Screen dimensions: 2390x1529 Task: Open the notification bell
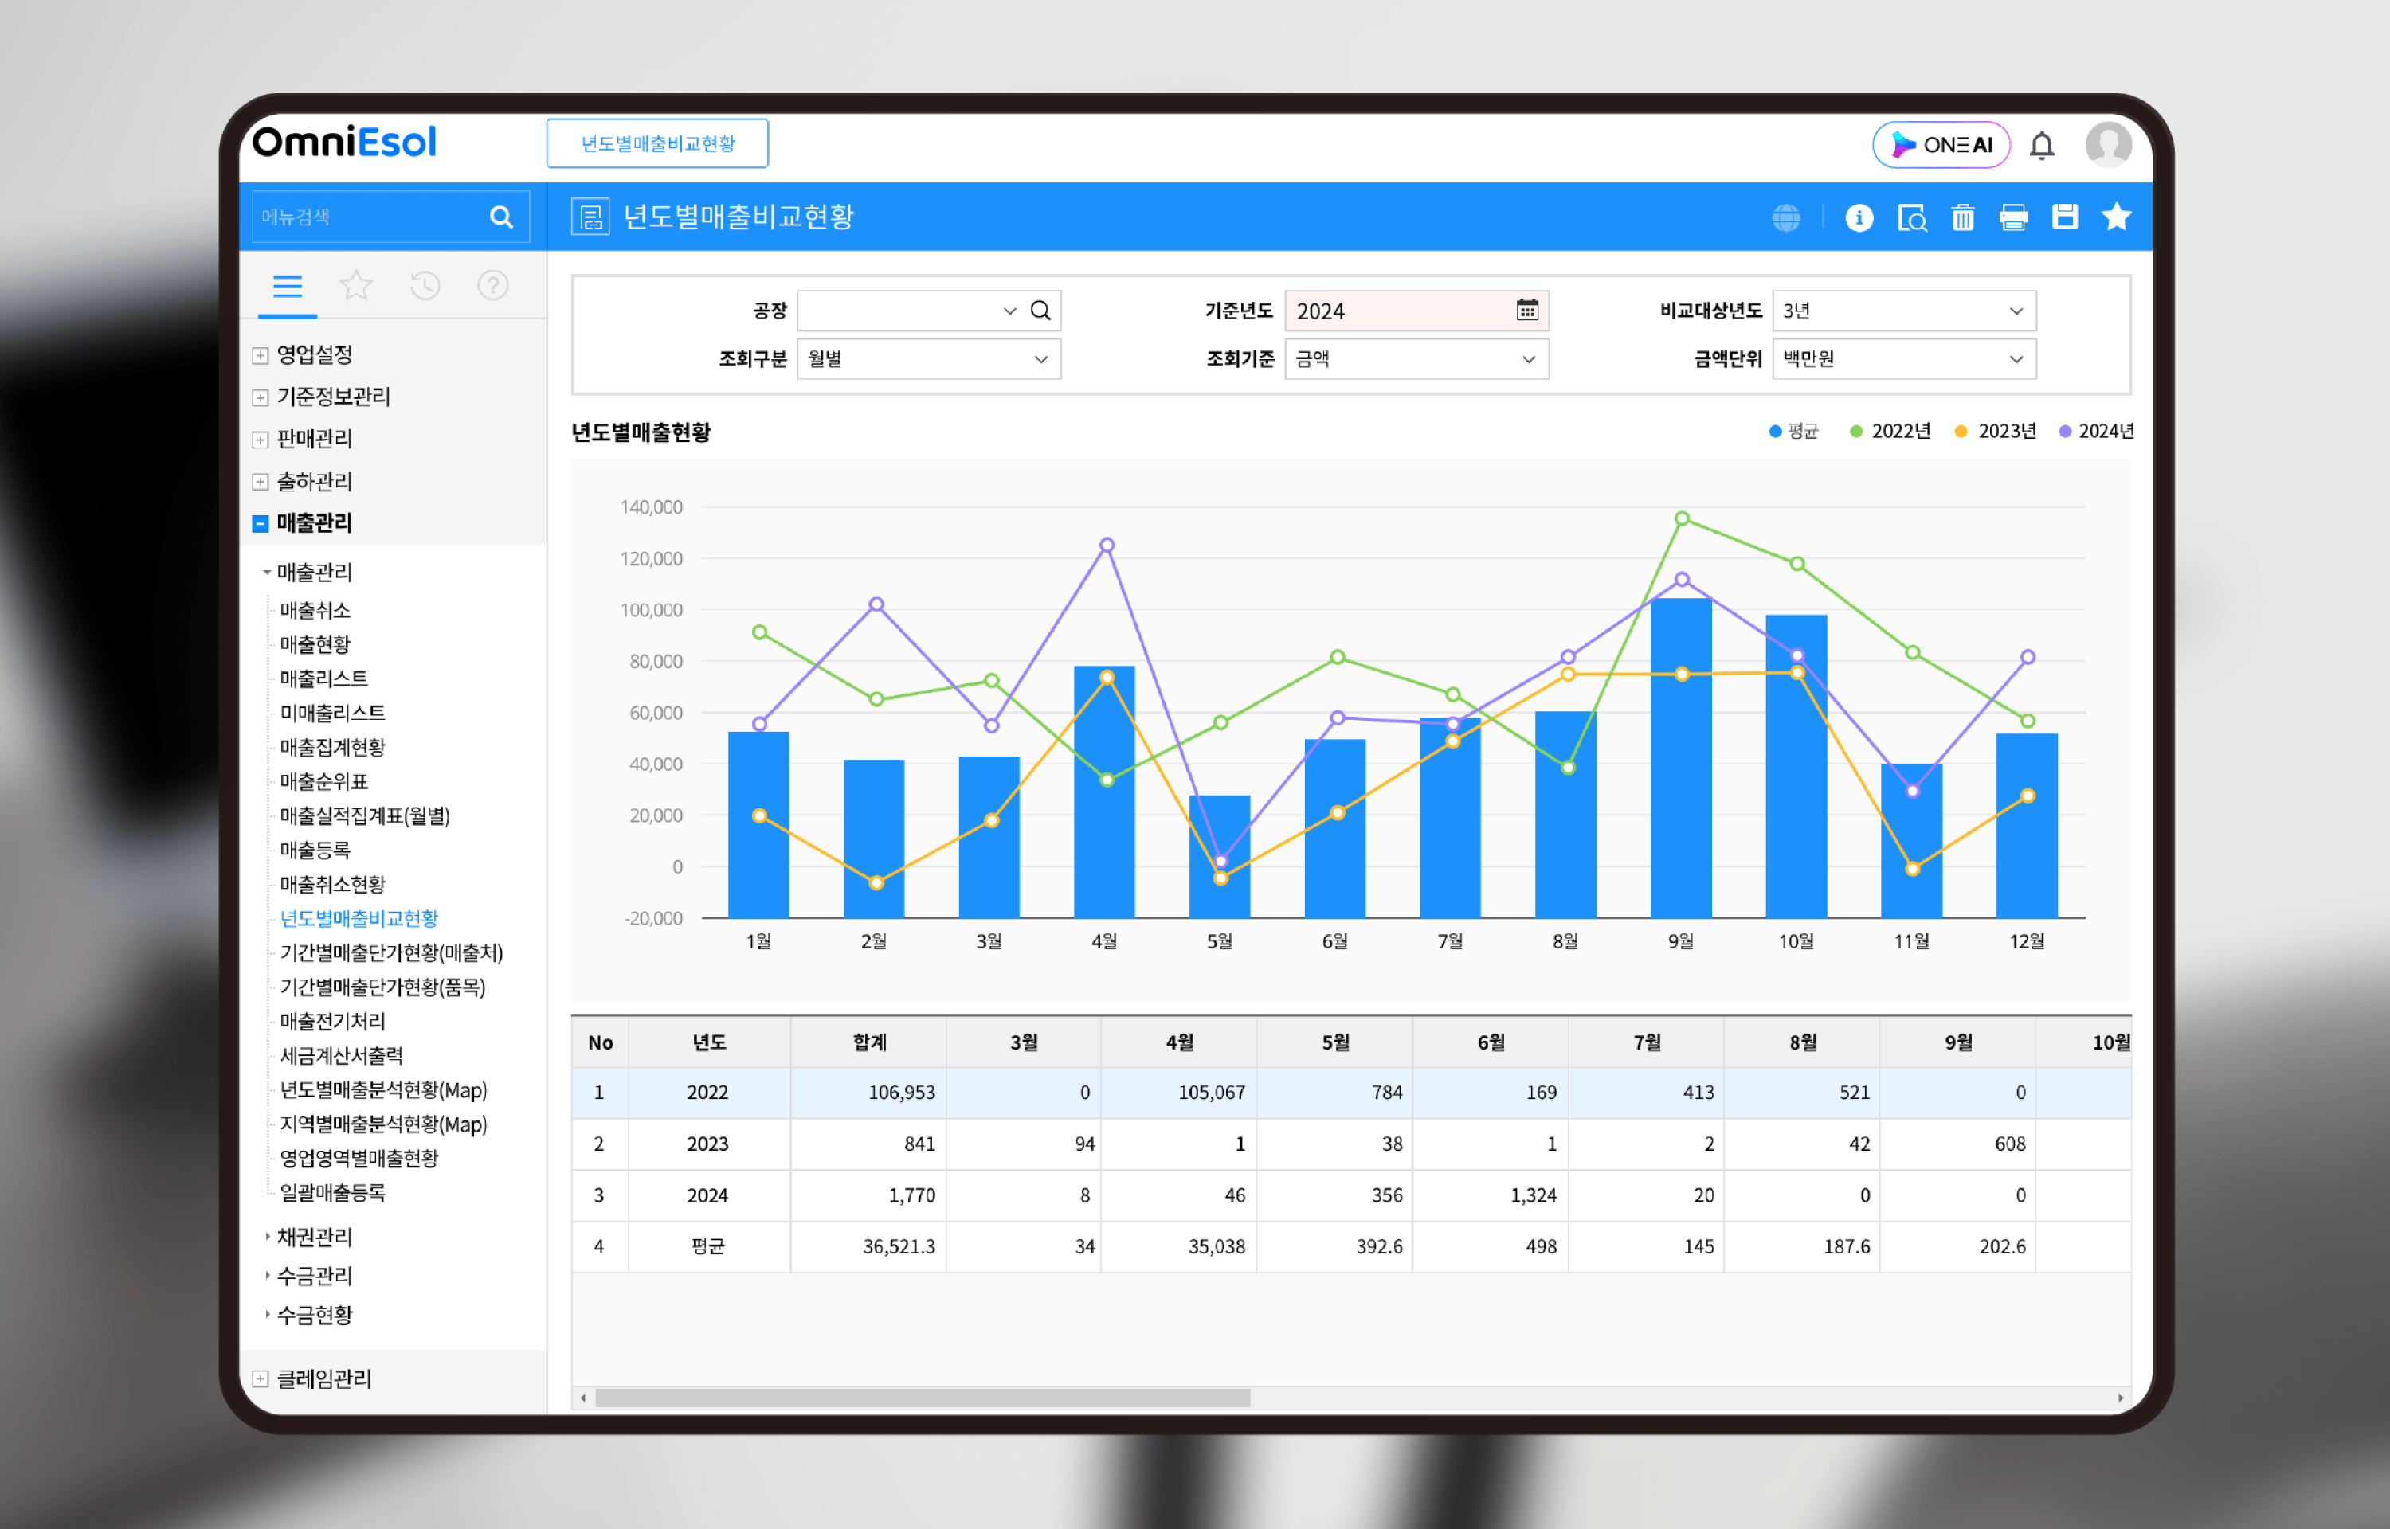pos(2042,146)
